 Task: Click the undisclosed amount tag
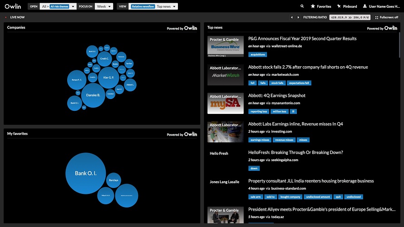coord(318,197)
